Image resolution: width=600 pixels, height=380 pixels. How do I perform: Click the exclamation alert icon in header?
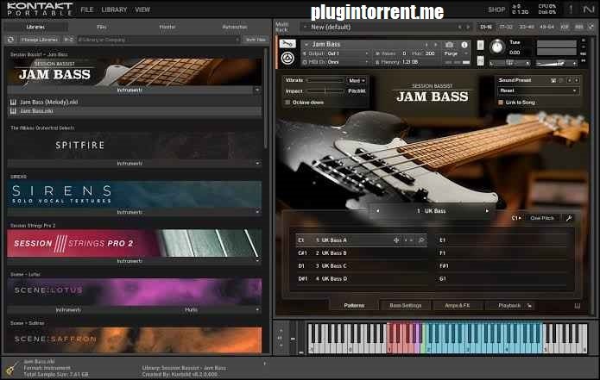(571, 9)
